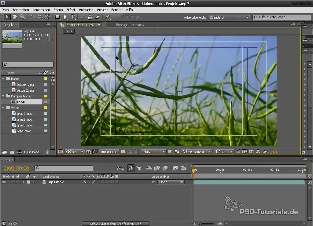Screen dimensions: 313x226
Task: Hide the raps.mov layer with eye toggle
Action: point(4,182)
